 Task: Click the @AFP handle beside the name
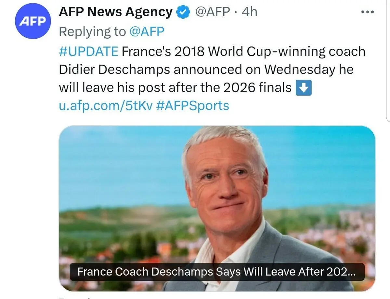(x=213, y=12)
